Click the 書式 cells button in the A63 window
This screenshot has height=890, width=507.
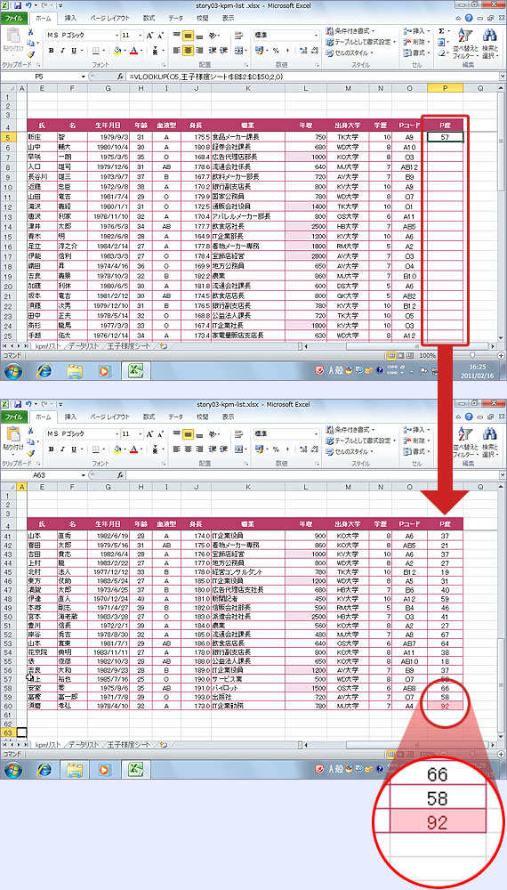tap(415, 452)
